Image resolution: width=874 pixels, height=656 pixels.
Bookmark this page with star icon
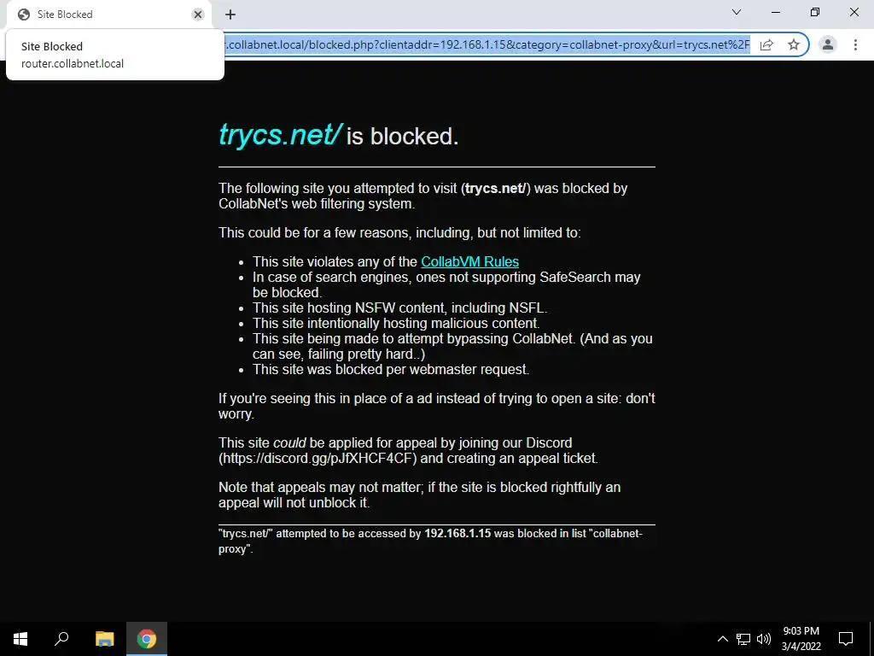click(794, 44)
